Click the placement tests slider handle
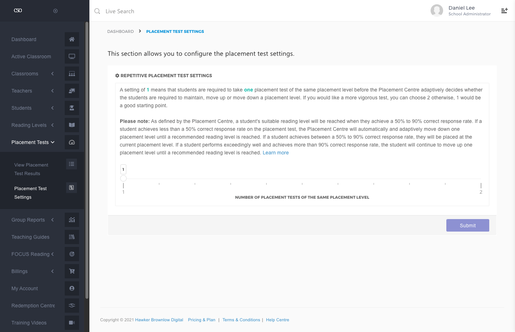This screenshot has height=332, width=515. 123,178
